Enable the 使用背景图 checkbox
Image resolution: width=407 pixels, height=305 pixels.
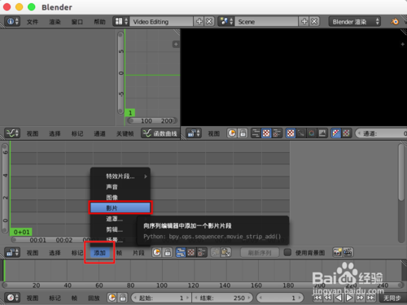(x=287, y=252)
